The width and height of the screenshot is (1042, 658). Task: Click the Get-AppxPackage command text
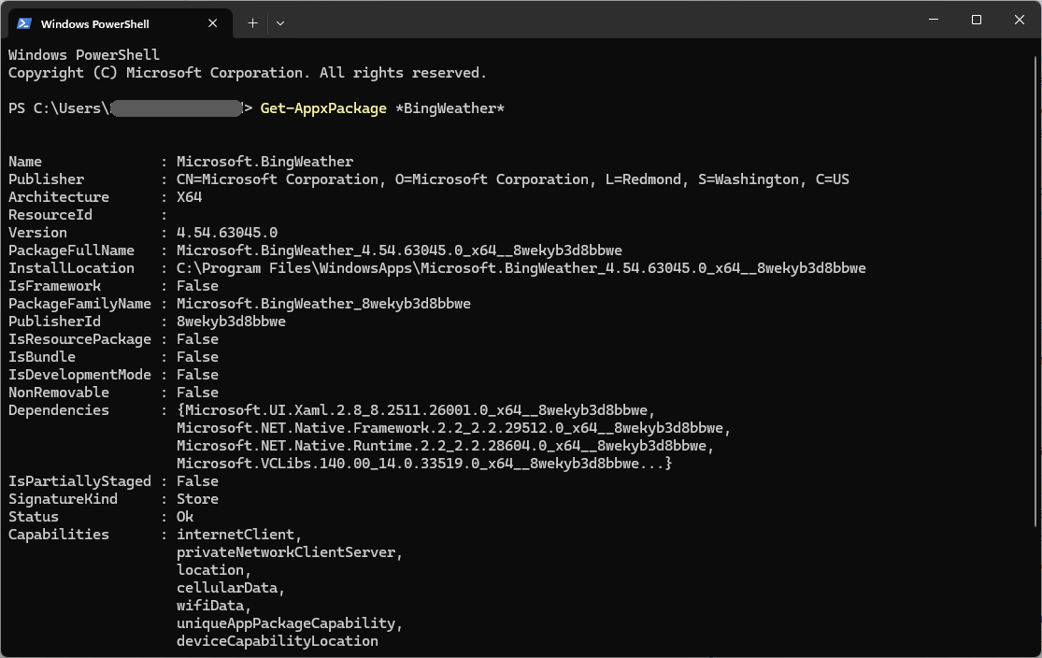pyautogui.click(x=323, y=108)
